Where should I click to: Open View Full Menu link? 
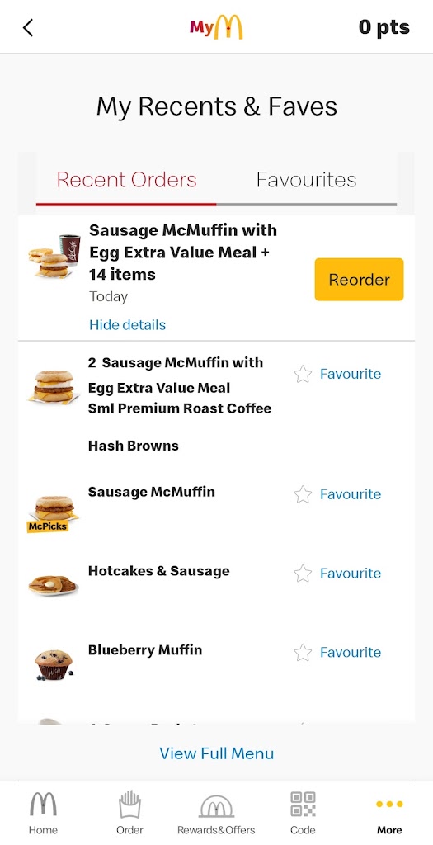point(216,753)
